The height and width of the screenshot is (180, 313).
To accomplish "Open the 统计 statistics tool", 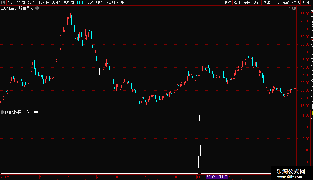I will pyautogui.click(x=256, y=2).
